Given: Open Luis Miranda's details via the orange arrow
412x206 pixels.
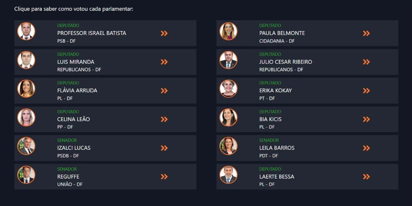Looking at the screenshot, I should pyautogui.click(x=164, y=62).
